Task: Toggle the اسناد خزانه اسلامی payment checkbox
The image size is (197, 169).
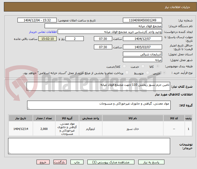Action: 127,73
